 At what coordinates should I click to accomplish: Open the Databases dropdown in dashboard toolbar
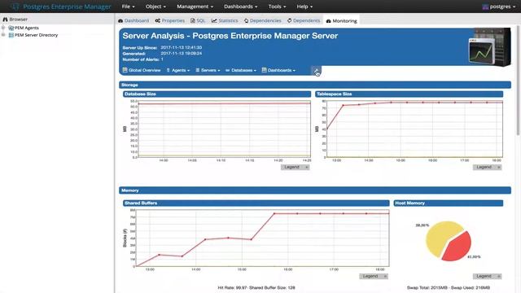click(241, 70)
